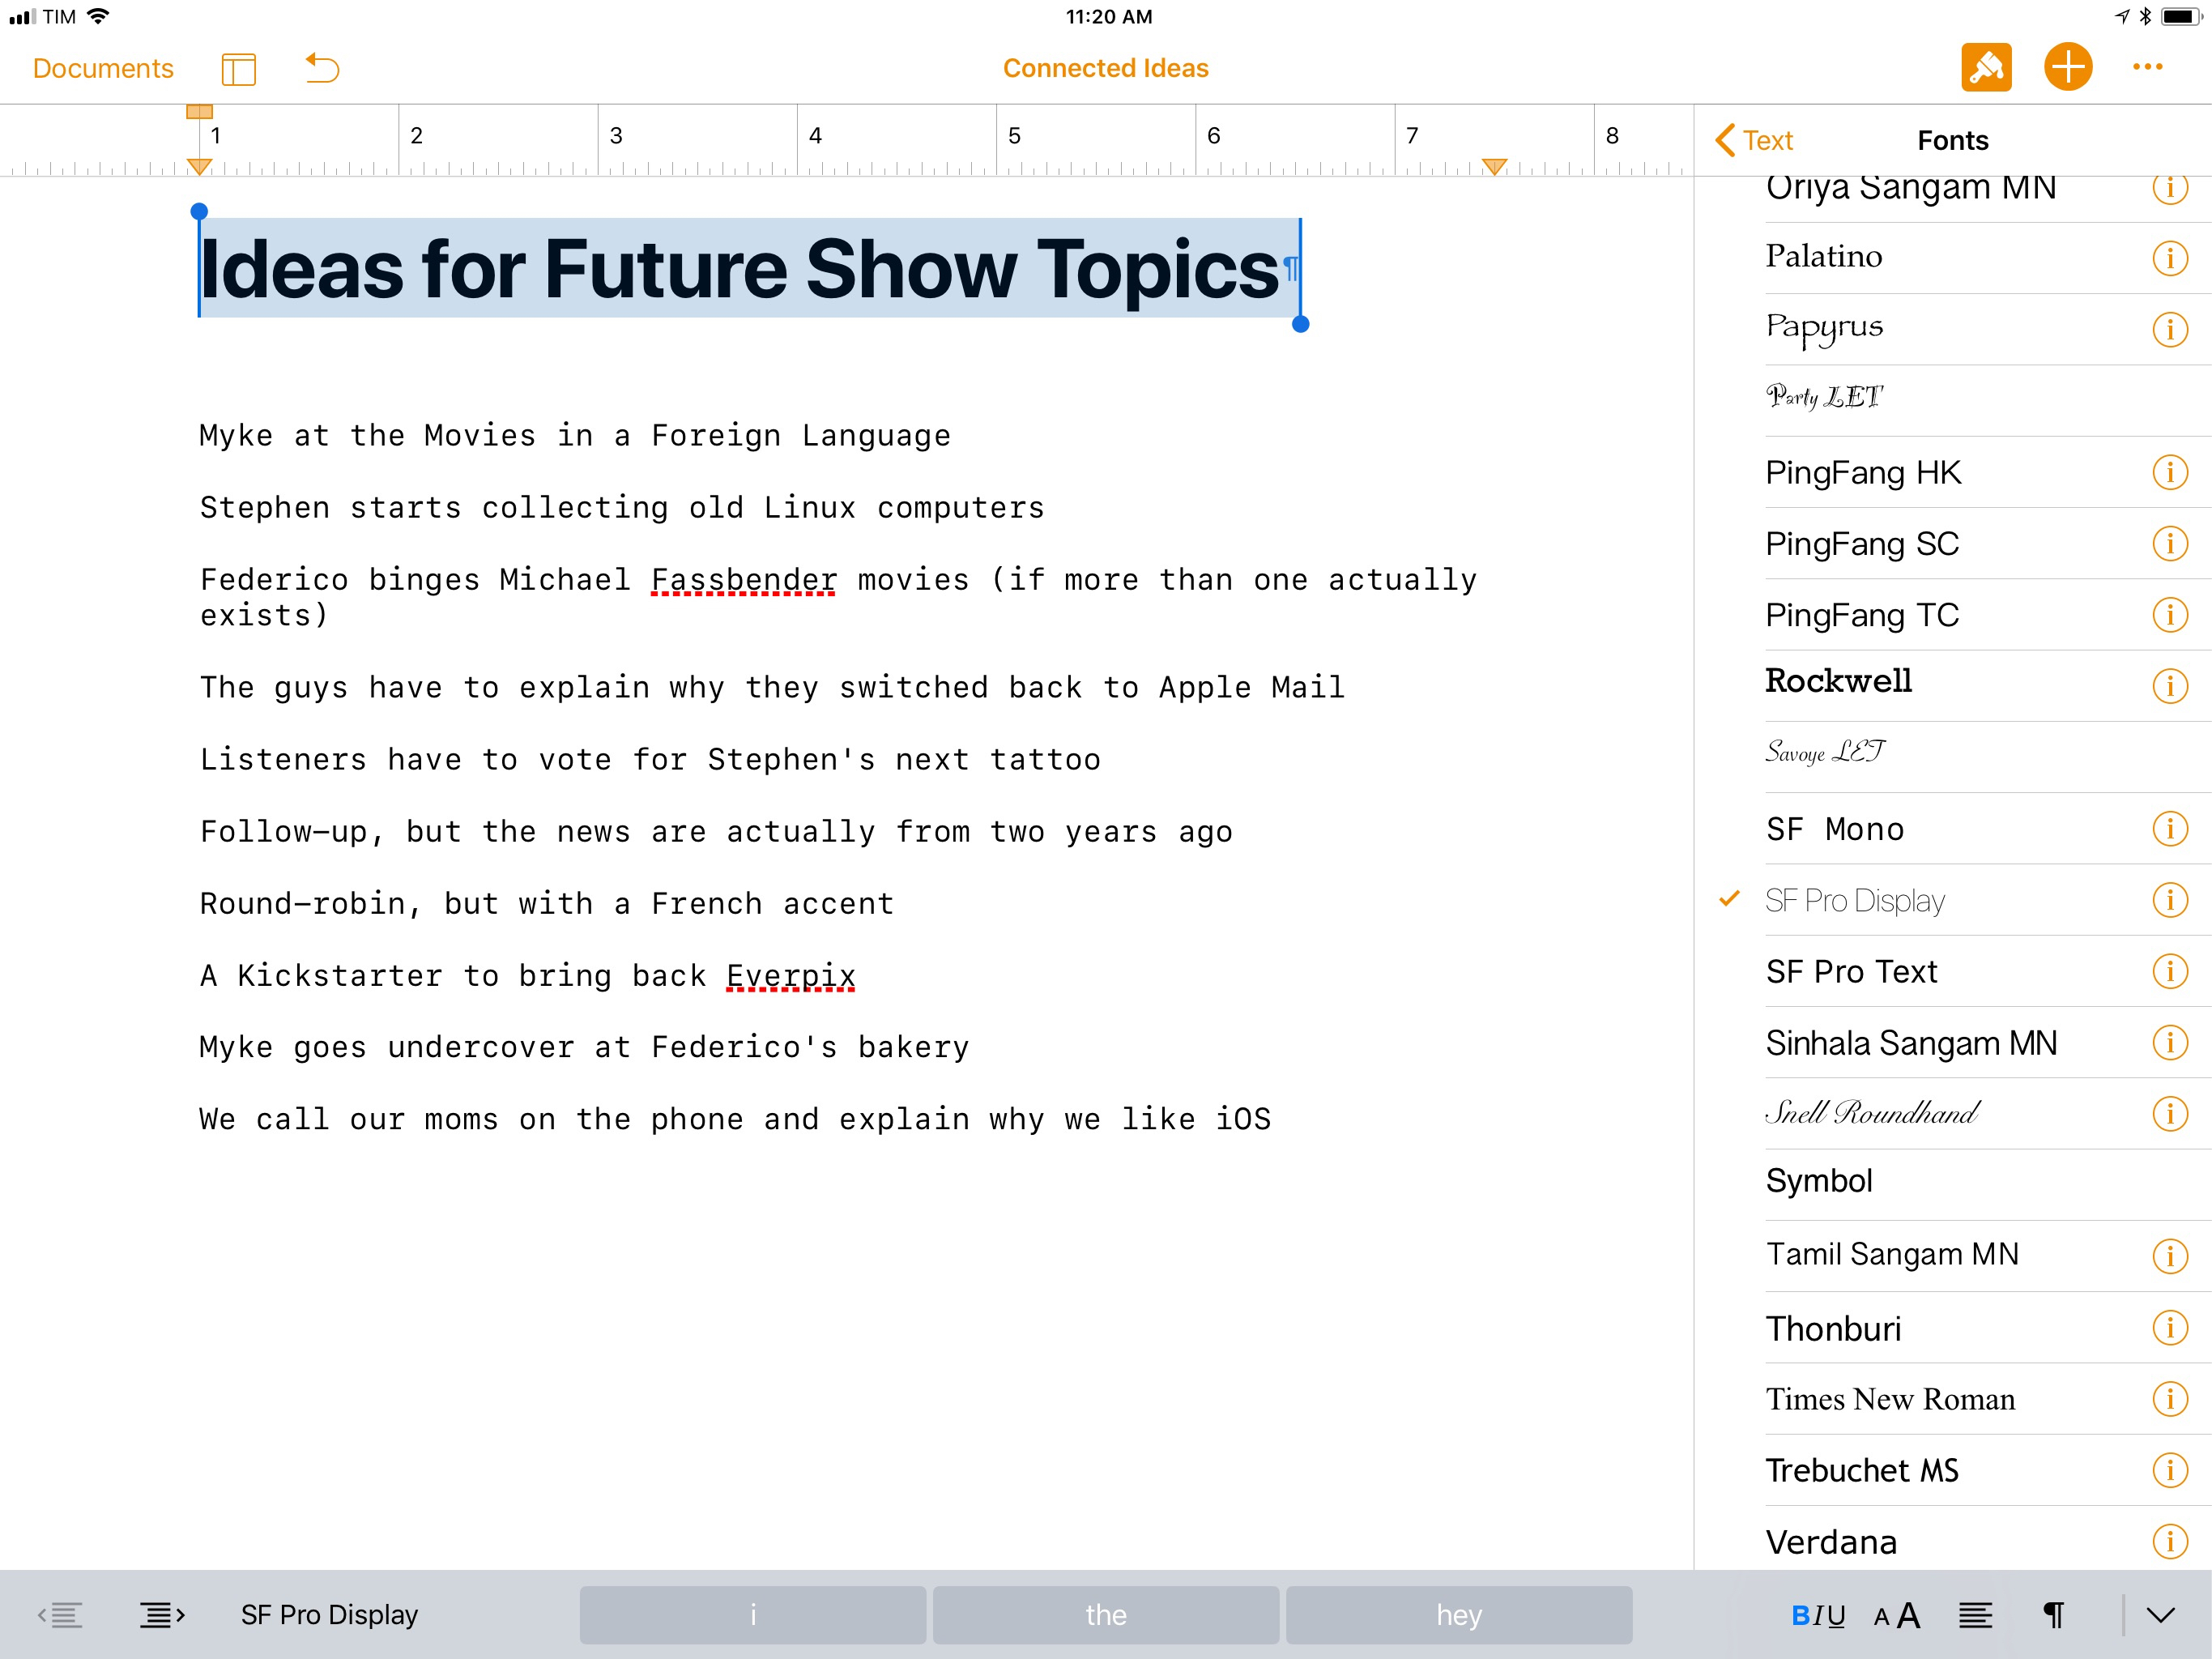Tap the orange plus Insert button
2212x1659 pixels.
coord(2067,68)
